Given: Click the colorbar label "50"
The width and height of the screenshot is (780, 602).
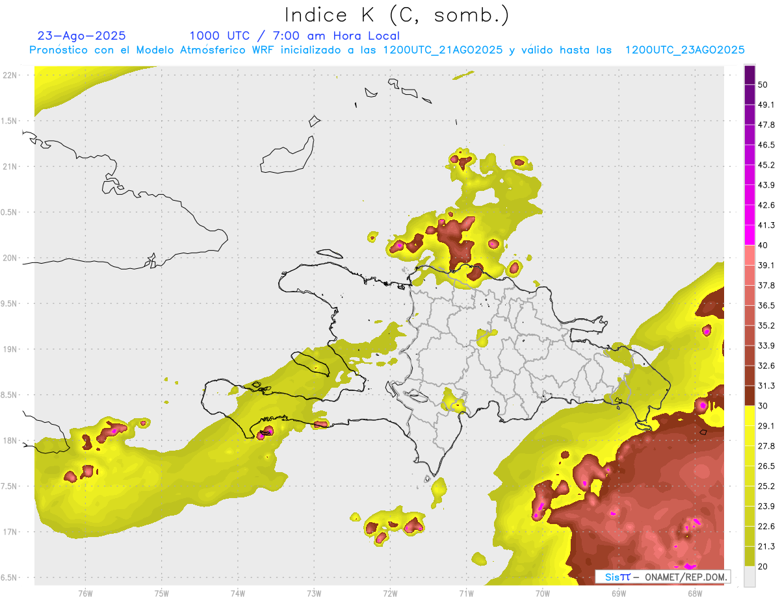Looking at the screenshot, I should coord(764,84).
